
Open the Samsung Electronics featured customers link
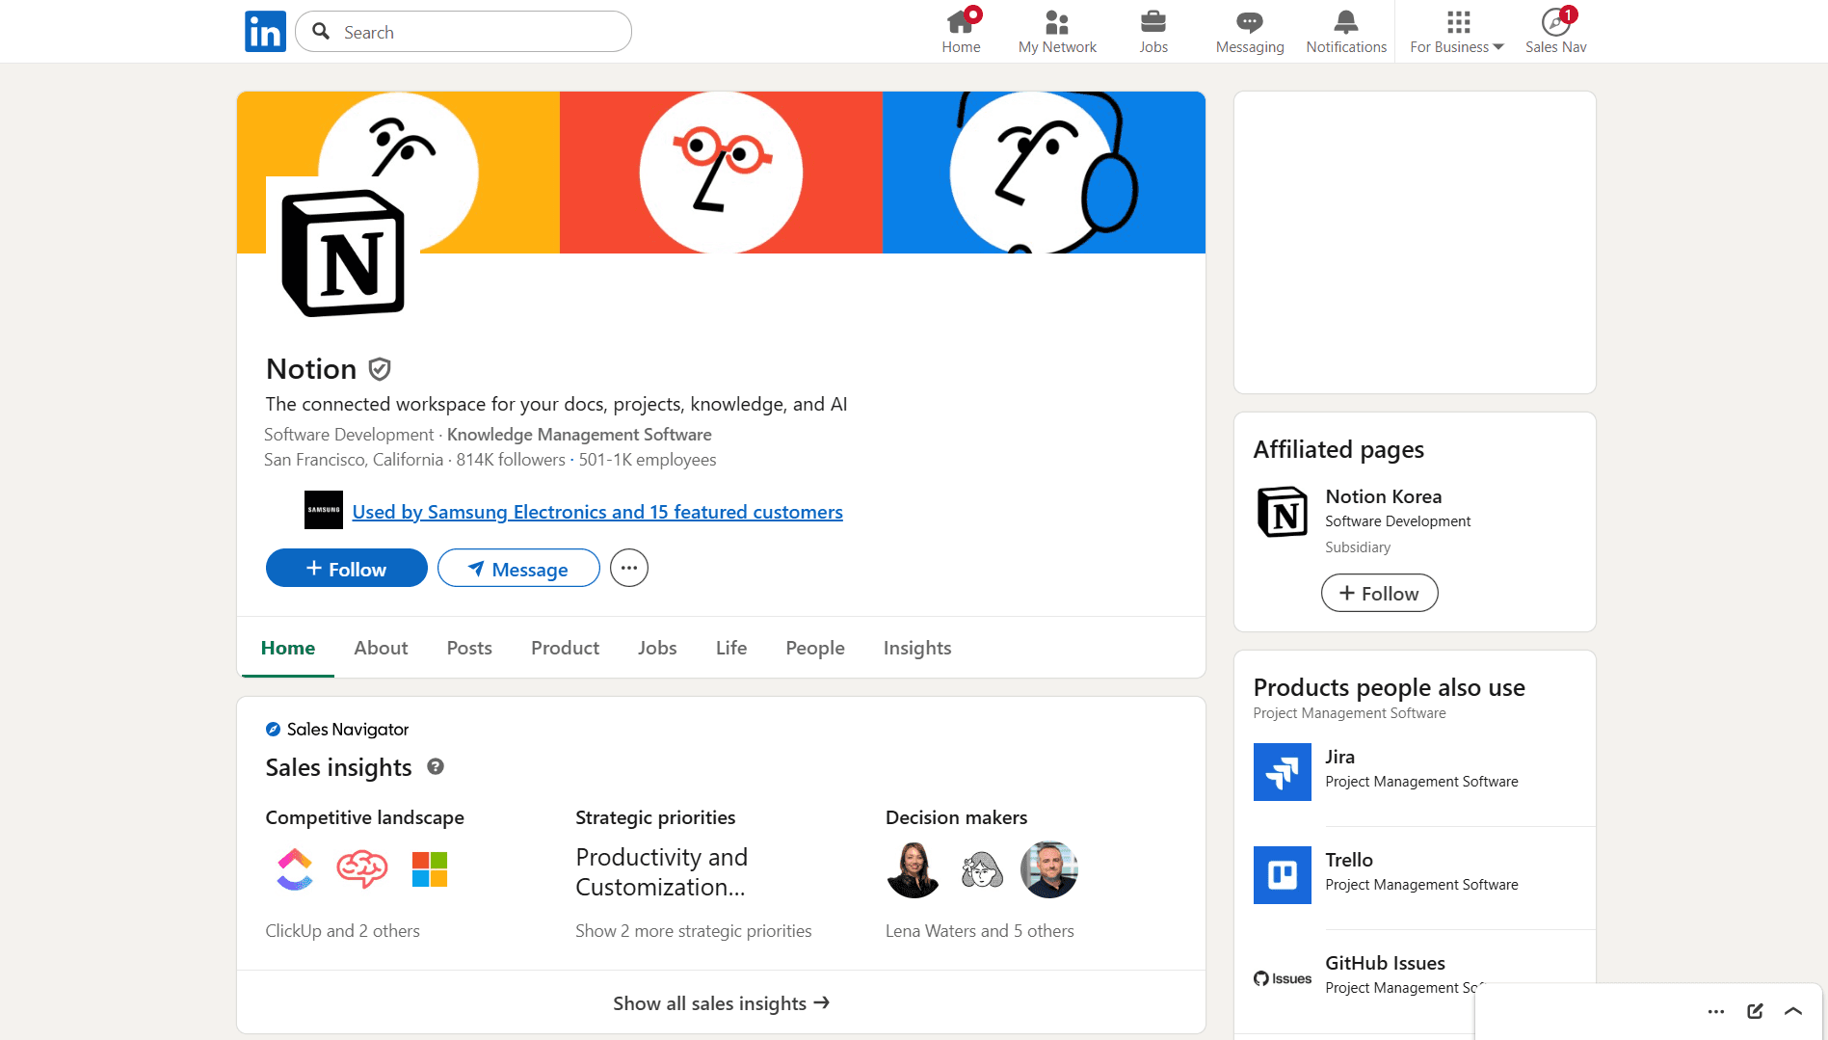click(x=597, y=512)
